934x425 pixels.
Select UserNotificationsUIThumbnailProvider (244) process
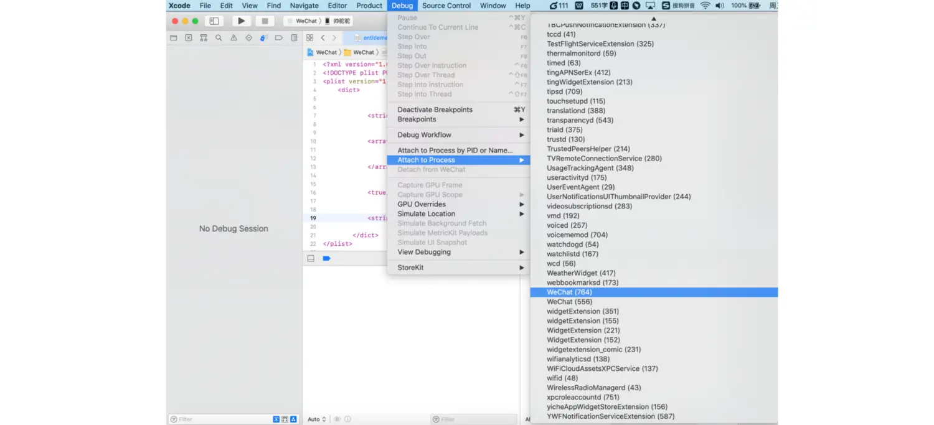(654, 197)
